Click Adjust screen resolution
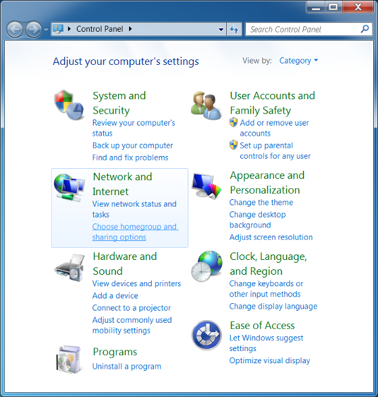The width and height of the screenshot is (378, 397). coord(271,237)
